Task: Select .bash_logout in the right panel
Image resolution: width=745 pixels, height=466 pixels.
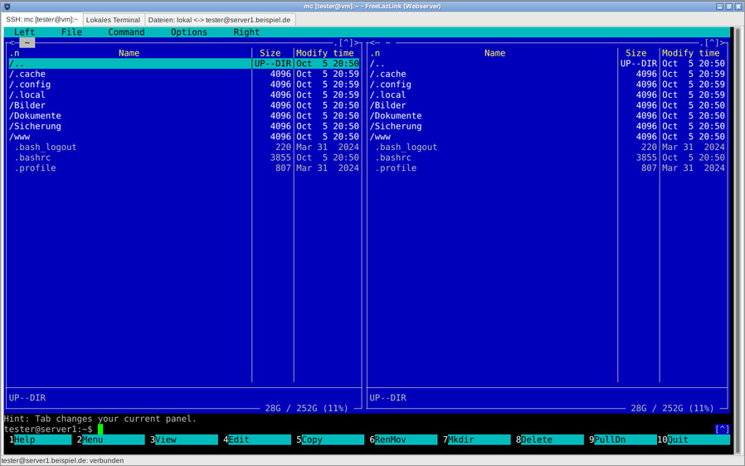Action: coord(548,148)
